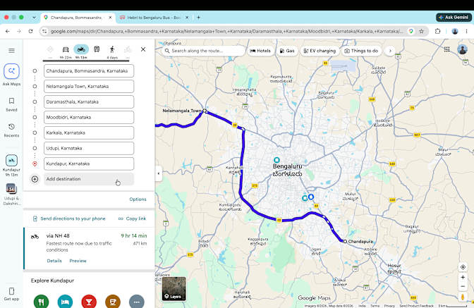
Task: Open Saved places
Action: click(11, 104)
